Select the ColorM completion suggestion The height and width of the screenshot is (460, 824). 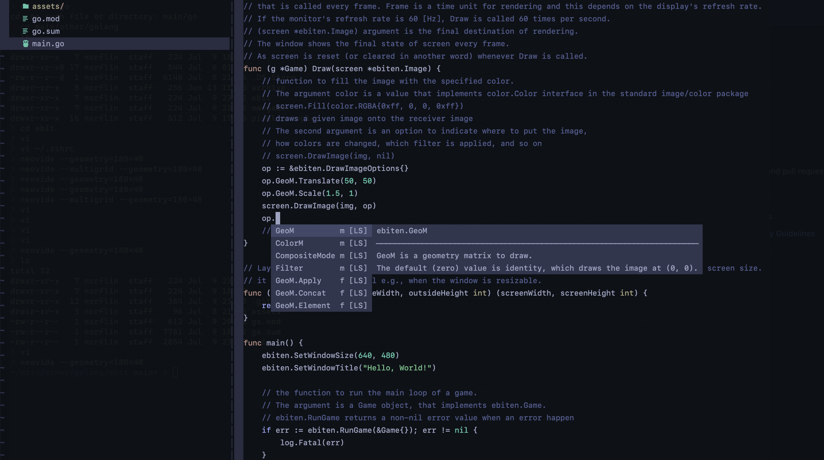point(290,243)
